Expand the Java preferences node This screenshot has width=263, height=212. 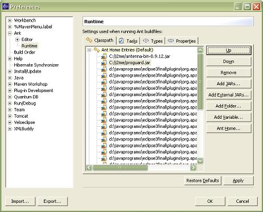(10, 78)
